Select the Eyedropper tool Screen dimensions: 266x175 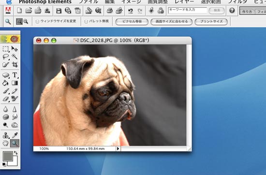point(15,135)
